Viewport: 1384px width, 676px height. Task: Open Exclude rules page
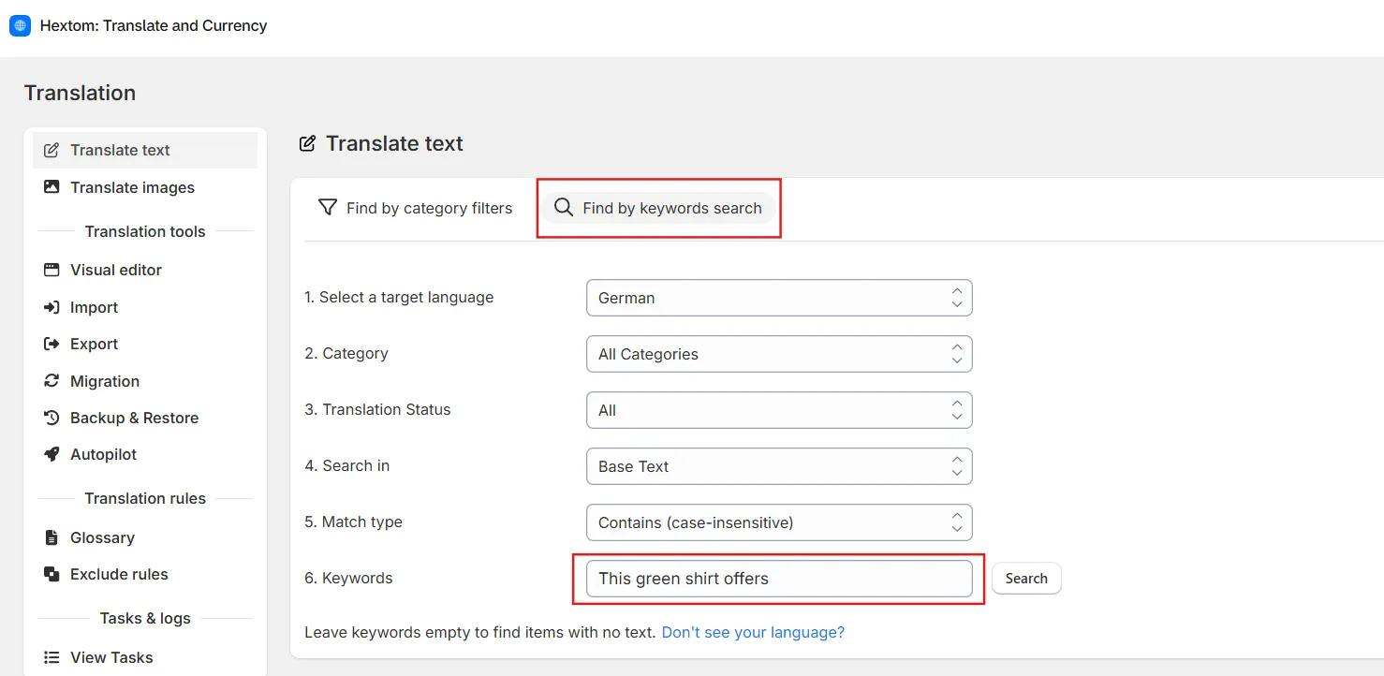[x=145, y=574]
